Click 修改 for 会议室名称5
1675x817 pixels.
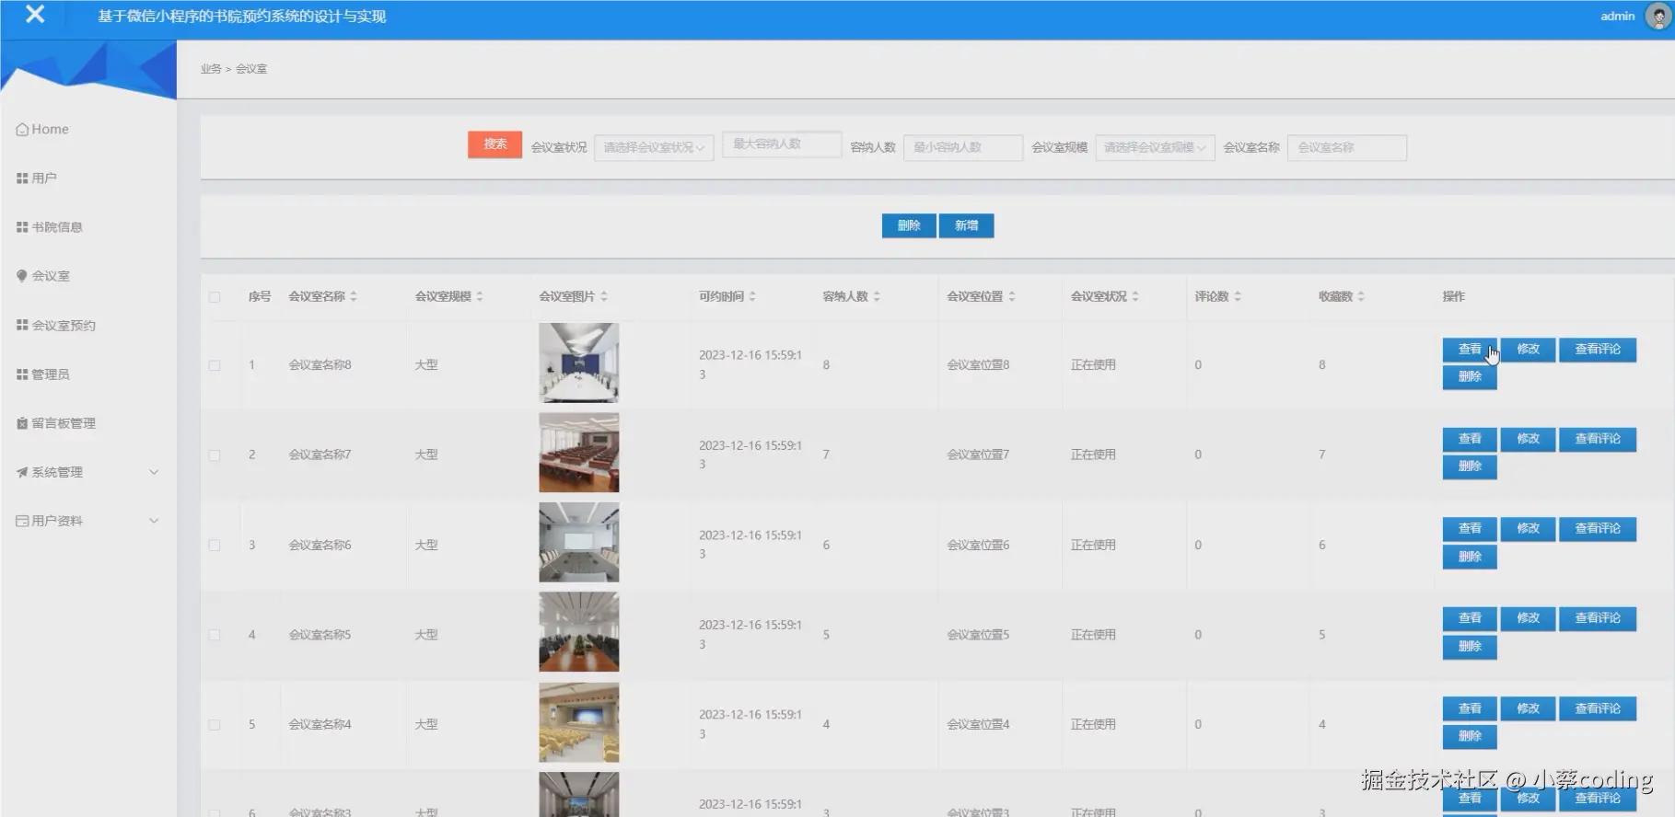click(x=1529, y=619)
